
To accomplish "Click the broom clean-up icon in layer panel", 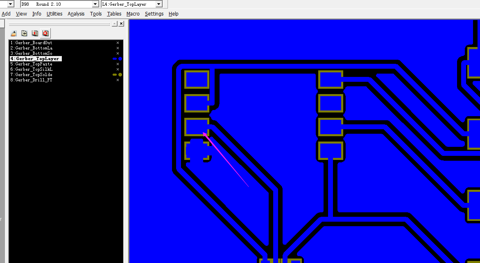I will (14, 33).
